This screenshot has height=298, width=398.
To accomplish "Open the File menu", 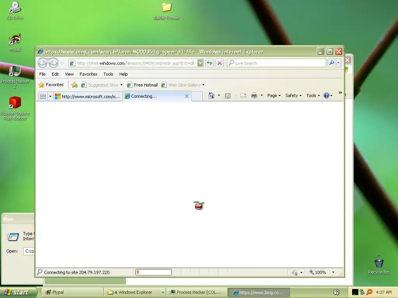I will pyautogui.click(x=42, y=74).
